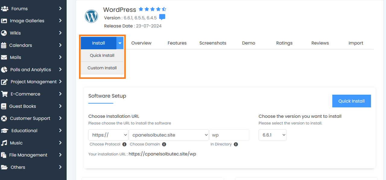Switch to the Screenshots tab
This screenshot has height=180, width=386.
(213, 43)
